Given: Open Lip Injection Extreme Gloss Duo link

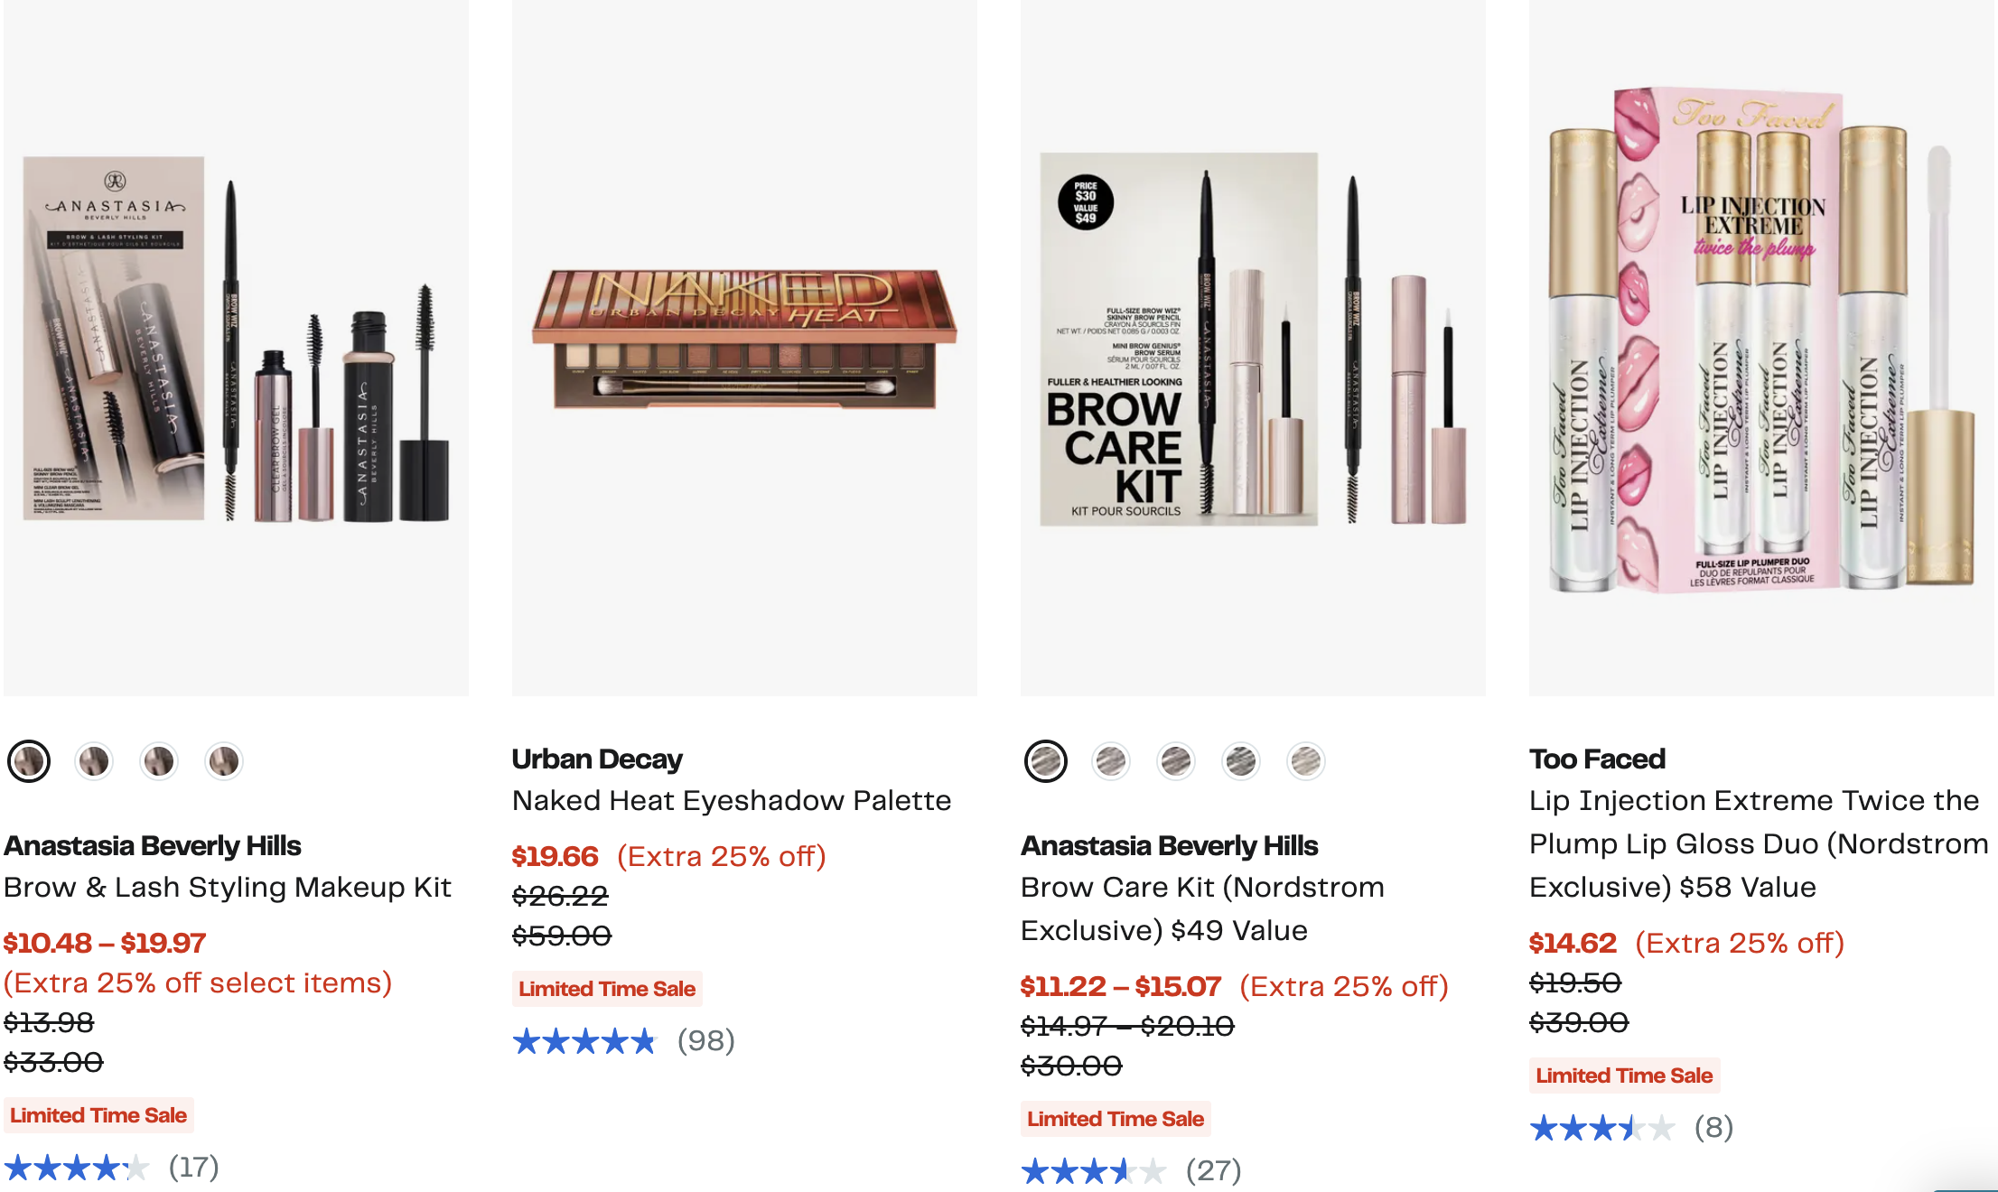Looking at the screenshot, I should tap(1758, 844).
